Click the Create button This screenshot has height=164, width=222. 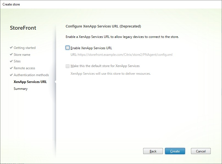pos(175,151)
